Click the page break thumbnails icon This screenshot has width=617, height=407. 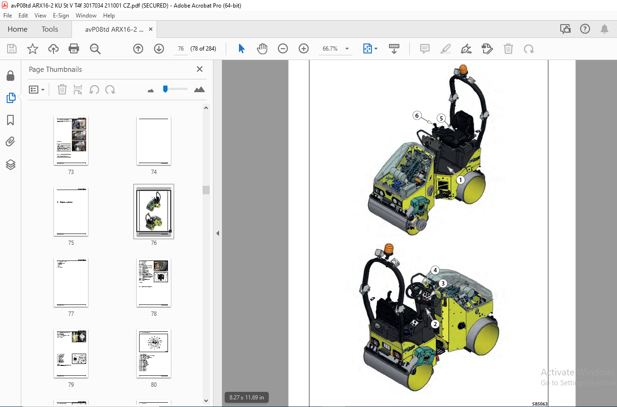point(78,89)
